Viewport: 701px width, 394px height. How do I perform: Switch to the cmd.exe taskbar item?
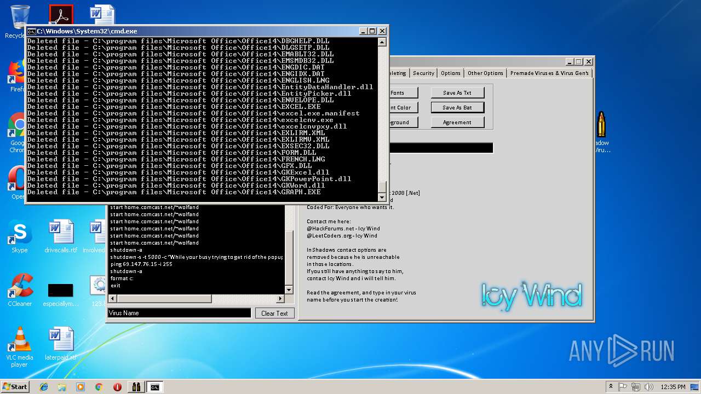point(155,387)
